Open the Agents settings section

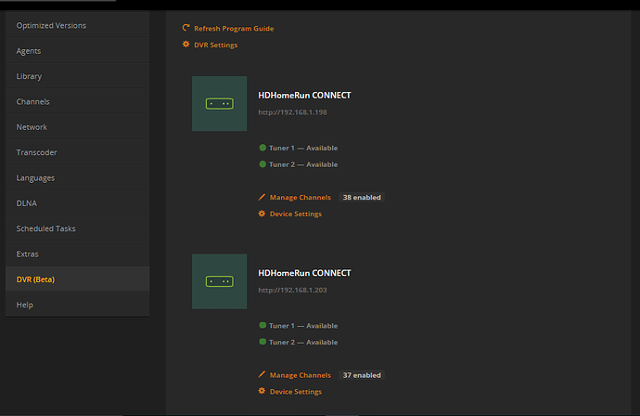click(78, 51)
